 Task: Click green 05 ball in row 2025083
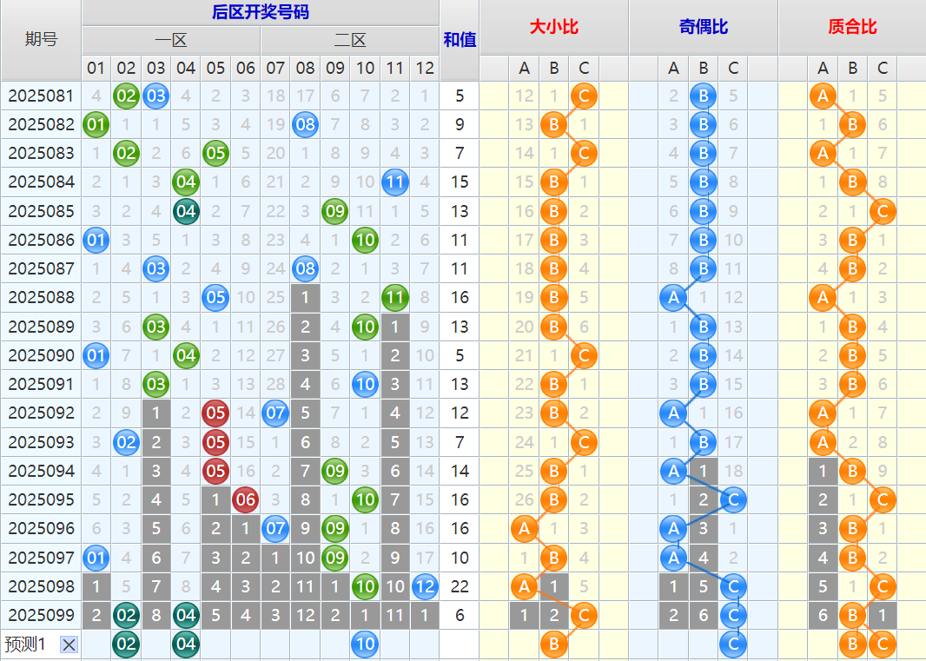click(215, 154)
